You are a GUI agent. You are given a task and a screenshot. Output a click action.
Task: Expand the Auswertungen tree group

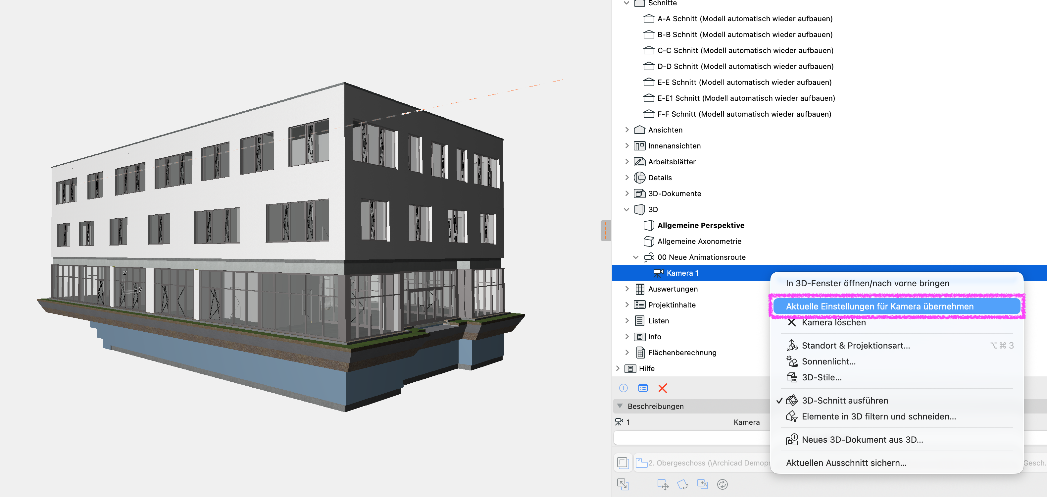626,289
